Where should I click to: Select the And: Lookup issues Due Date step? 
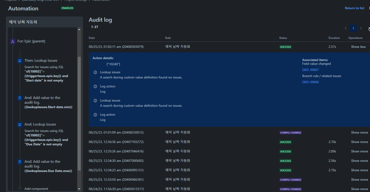click(x=46, y=134)
